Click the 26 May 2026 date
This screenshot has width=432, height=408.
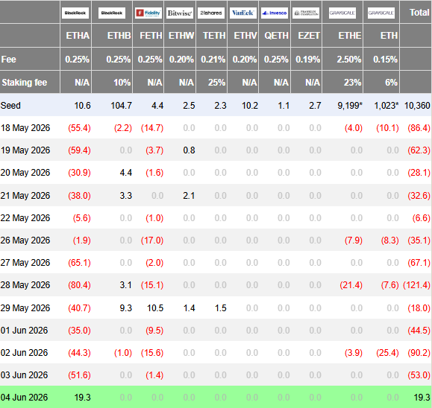click(x=25, y=240)
